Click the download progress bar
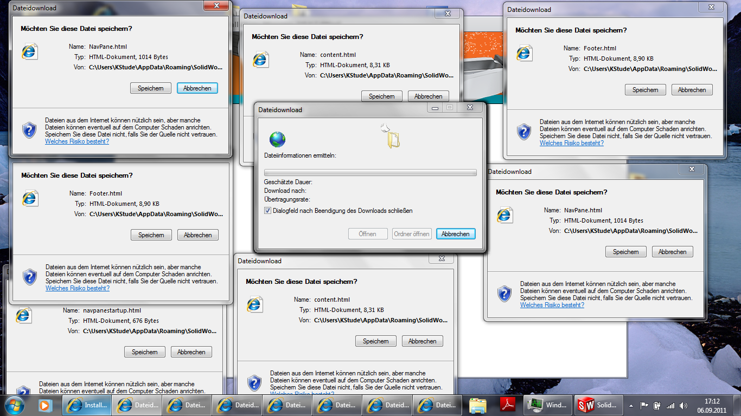 coord(370,173)
